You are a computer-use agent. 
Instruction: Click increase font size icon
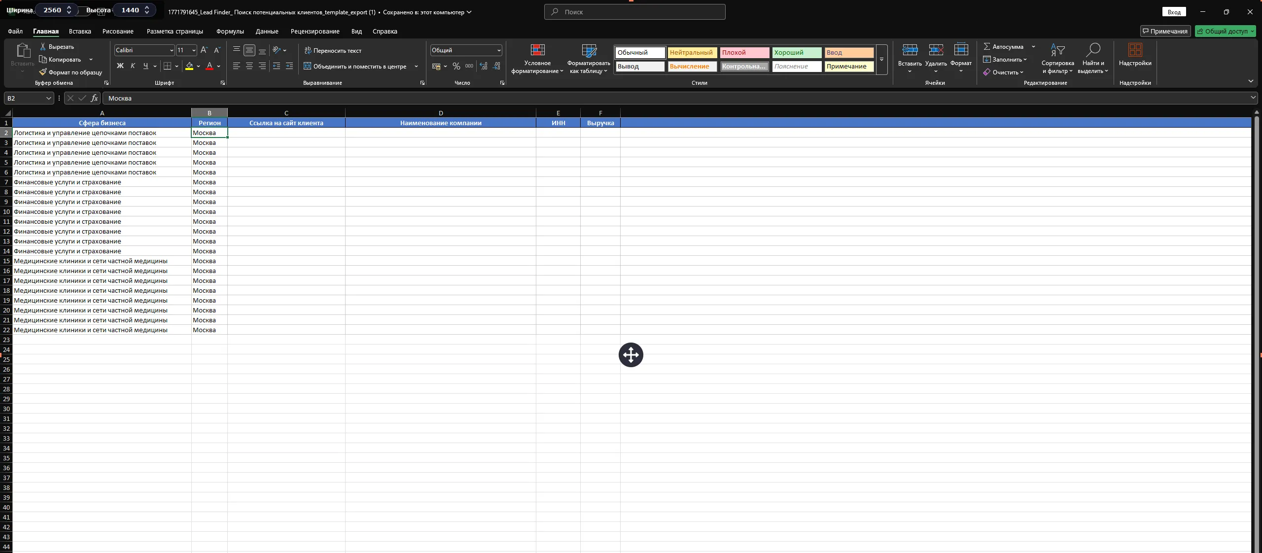point(204,50)
